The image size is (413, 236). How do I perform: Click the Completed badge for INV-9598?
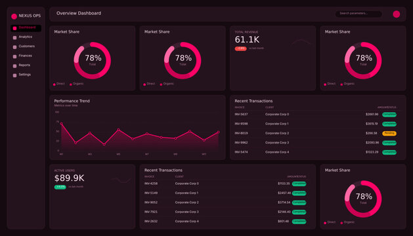click(x=389, y=124)
